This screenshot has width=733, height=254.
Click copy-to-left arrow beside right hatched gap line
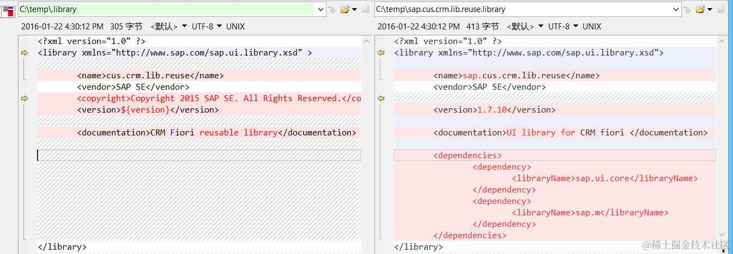381,98
